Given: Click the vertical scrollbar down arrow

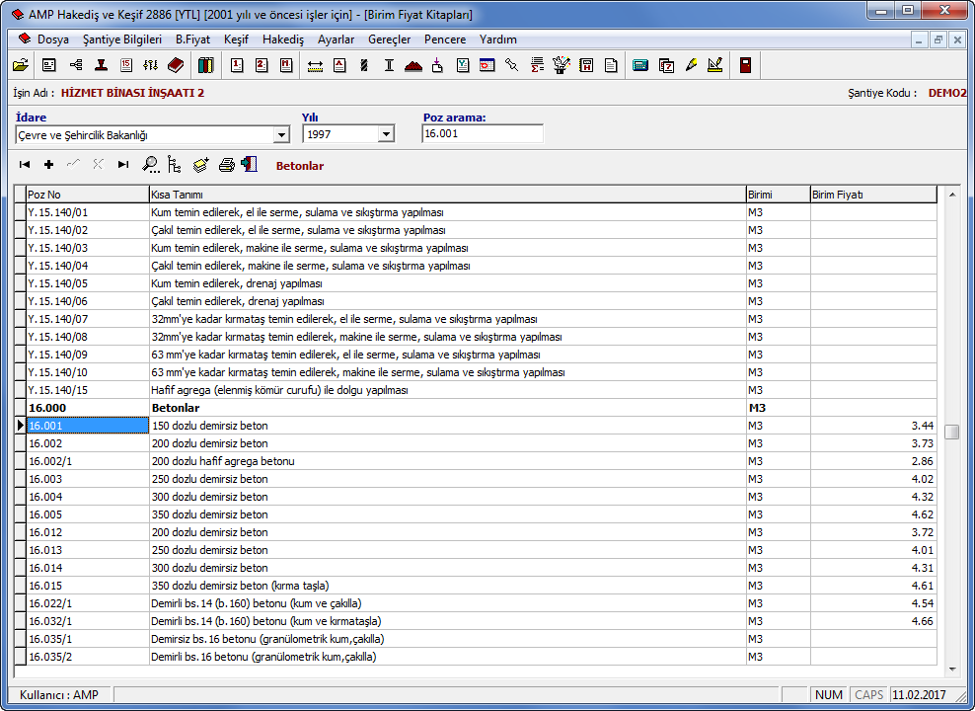Looking at the screenshot, I should click(x=952, y=669).
